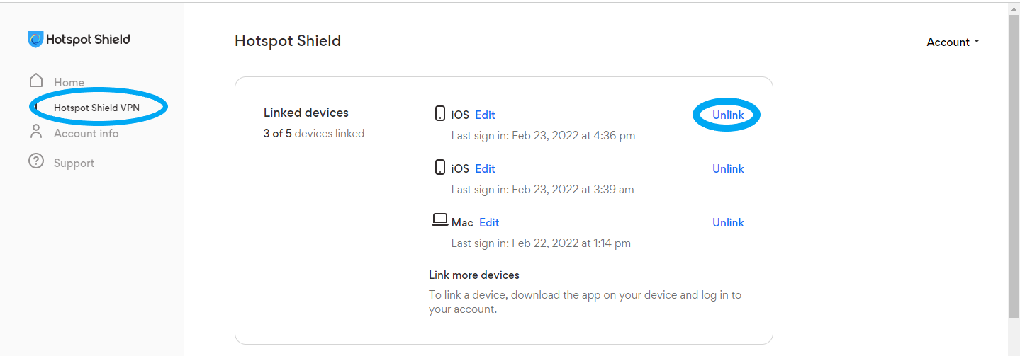Screen dimensions: 1020x356
Task: Click the Support question mark icon
Action: (x=36, y=162)
